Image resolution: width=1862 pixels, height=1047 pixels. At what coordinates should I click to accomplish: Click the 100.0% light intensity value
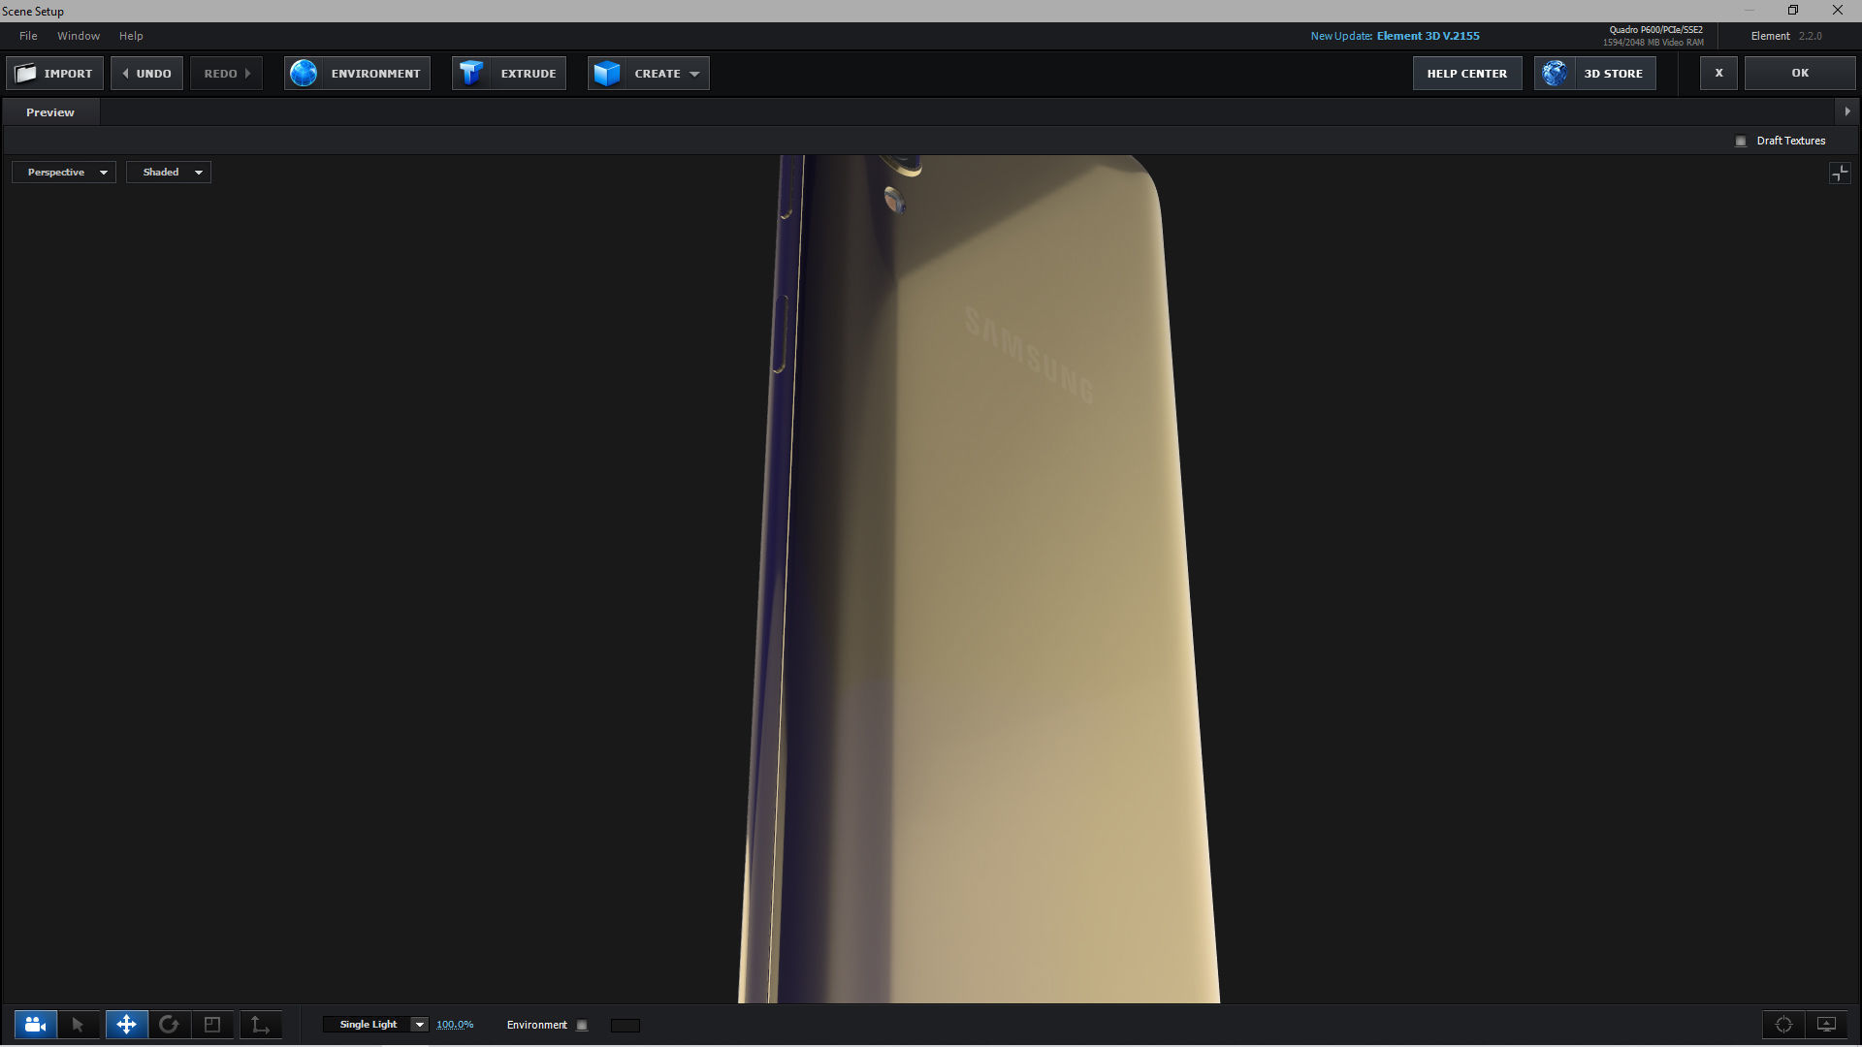(455, 1025)
